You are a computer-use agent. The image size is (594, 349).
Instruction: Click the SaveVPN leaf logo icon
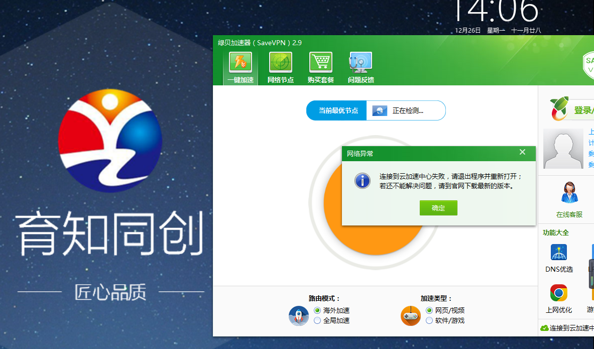tap(559, 109)
